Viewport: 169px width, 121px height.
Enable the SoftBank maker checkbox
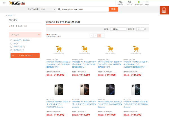(x=11, y=50)
